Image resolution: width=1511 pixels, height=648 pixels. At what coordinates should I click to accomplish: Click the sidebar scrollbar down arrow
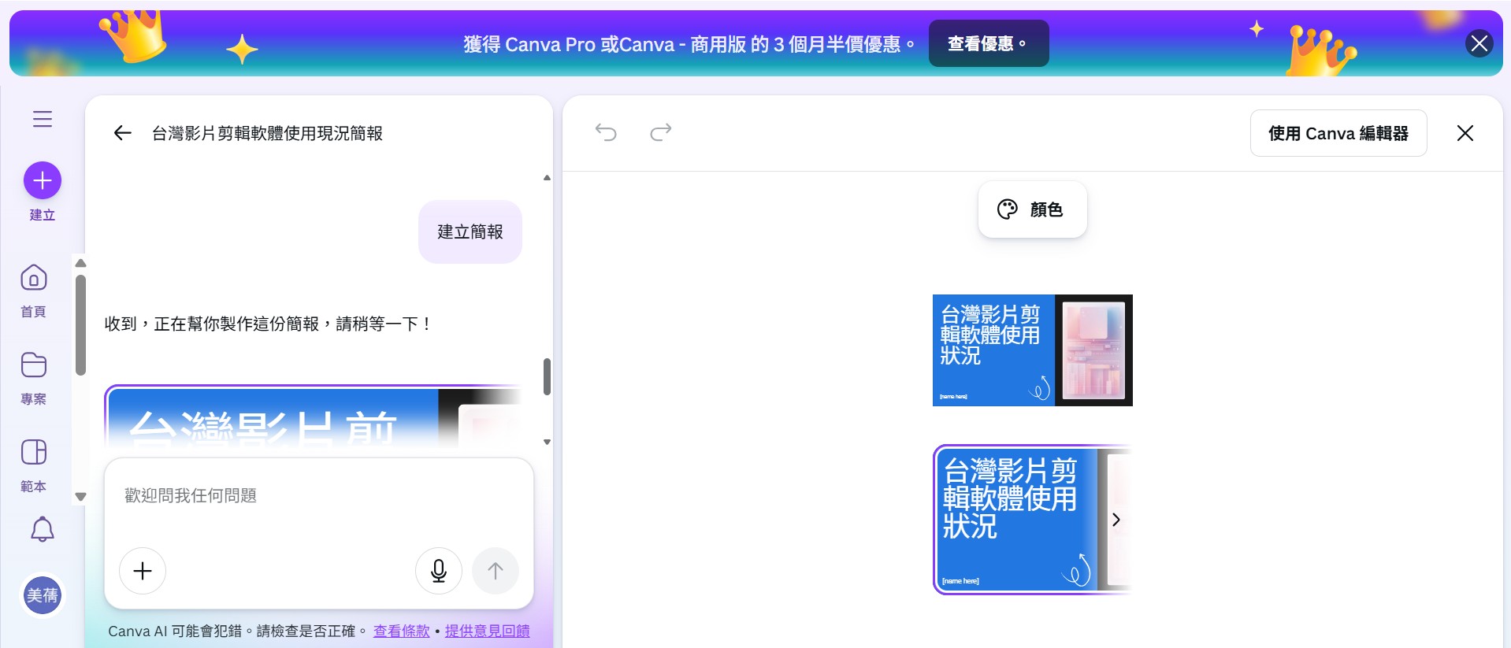[x=80, y=497]
